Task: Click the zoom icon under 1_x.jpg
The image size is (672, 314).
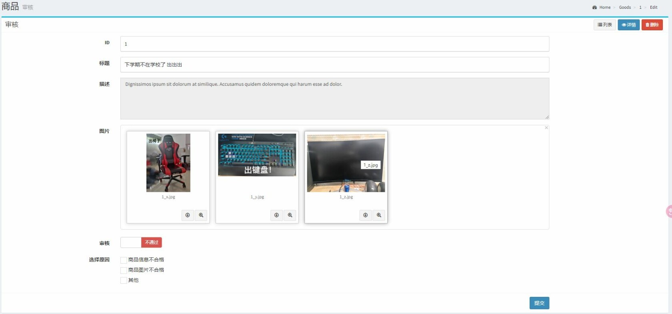Action: [201, 215]
